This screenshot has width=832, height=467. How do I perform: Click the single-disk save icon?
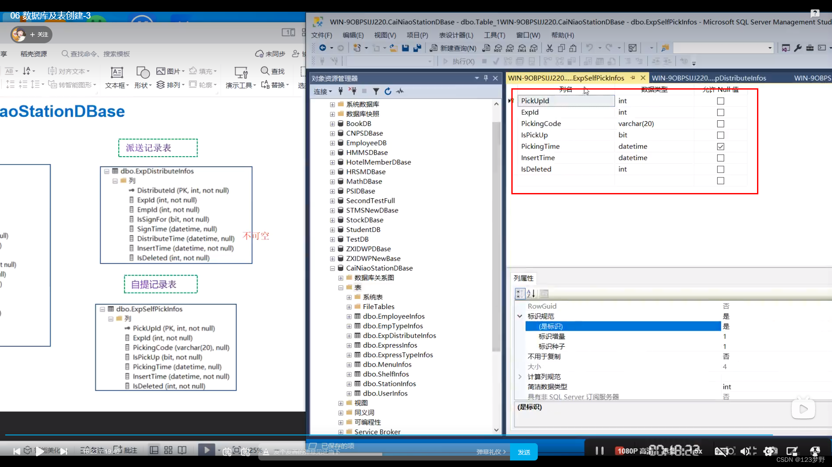tap(405, 48)
